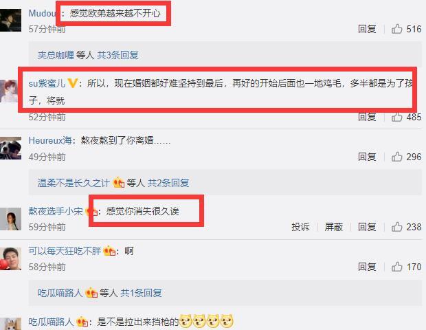Screen dimensions: 426x330
Task: Click crown badge beside 温柔不是长久之计
Action: pyautogui.click(x=118, y=183)
